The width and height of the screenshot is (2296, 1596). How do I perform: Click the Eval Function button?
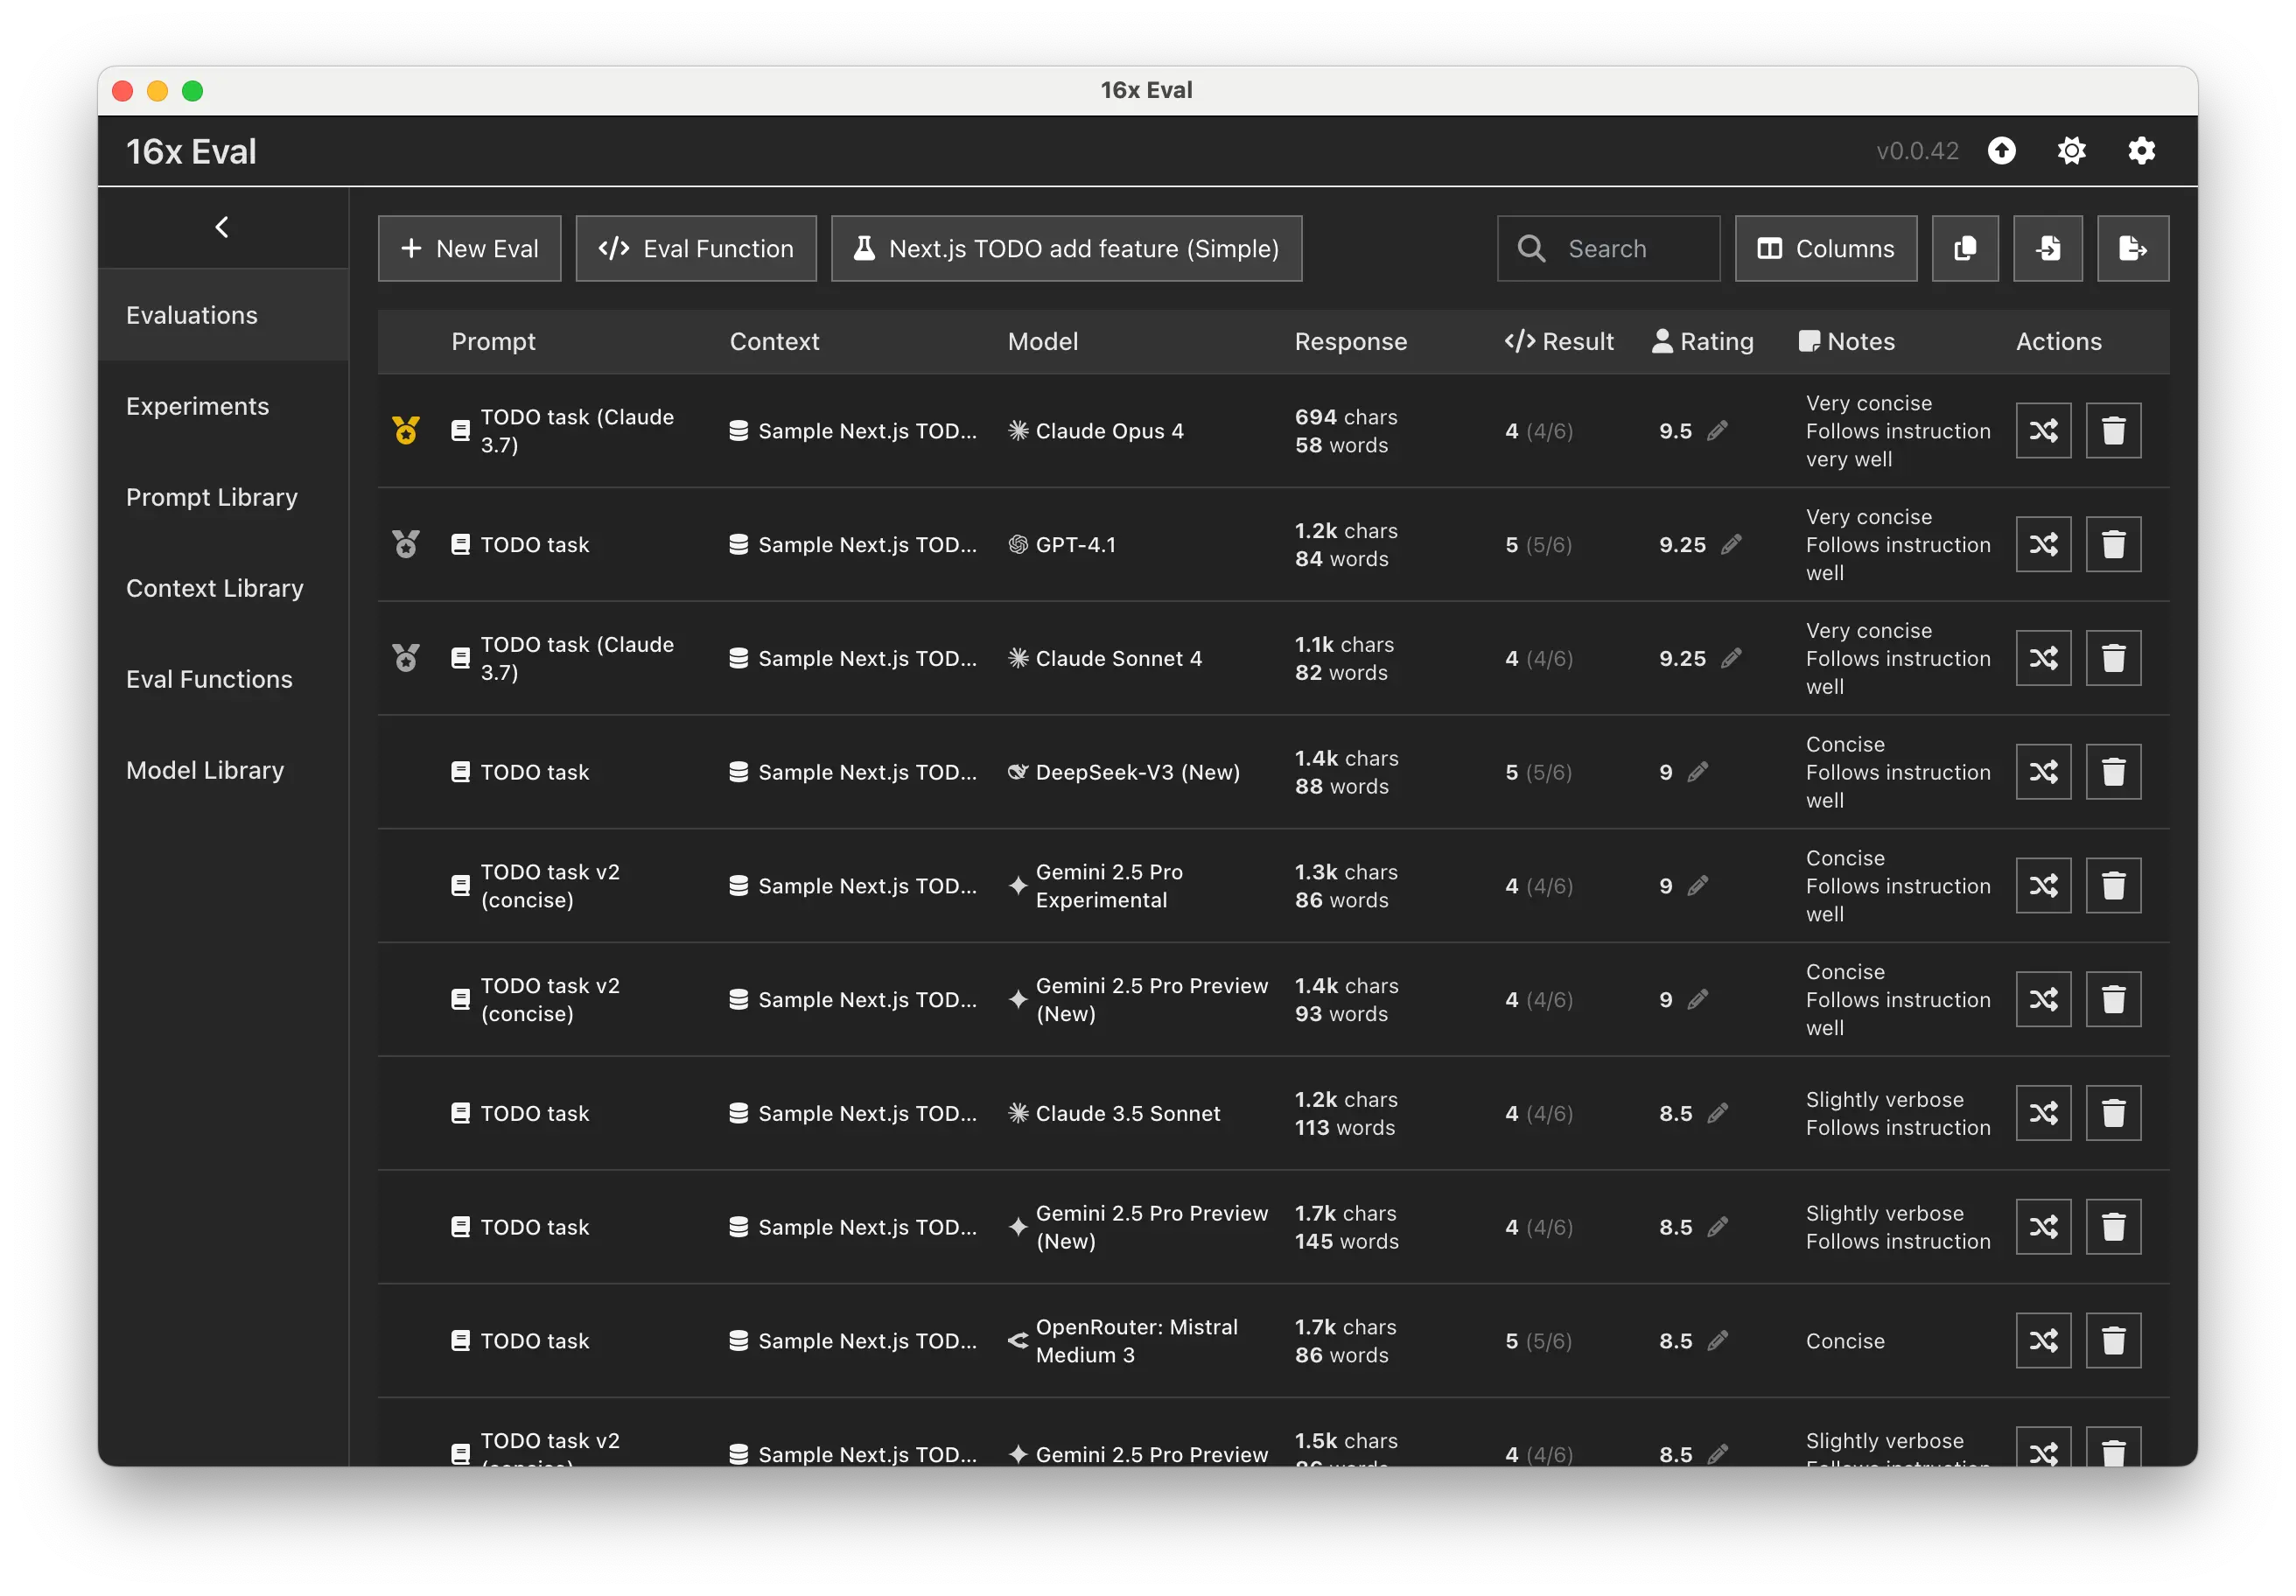pyautogui.click(x=696, y=248)
